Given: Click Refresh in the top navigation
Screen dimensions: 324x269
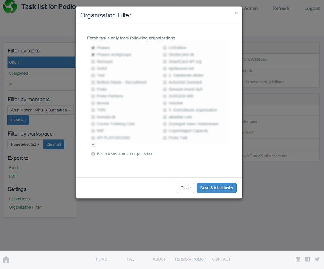Looking at the screenshot, I should (x=281, y=8).
